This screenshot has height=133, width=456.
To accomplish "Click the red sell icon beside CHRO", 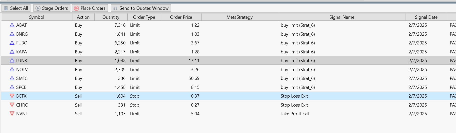I will (12, 105).
